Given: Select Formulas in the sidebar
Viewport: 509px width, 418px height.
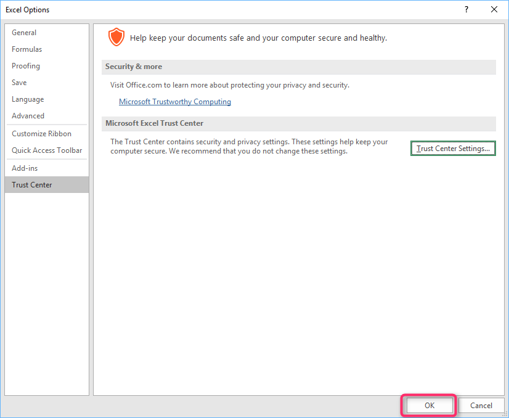Looking at the screenshot, I should coord(47,49).
